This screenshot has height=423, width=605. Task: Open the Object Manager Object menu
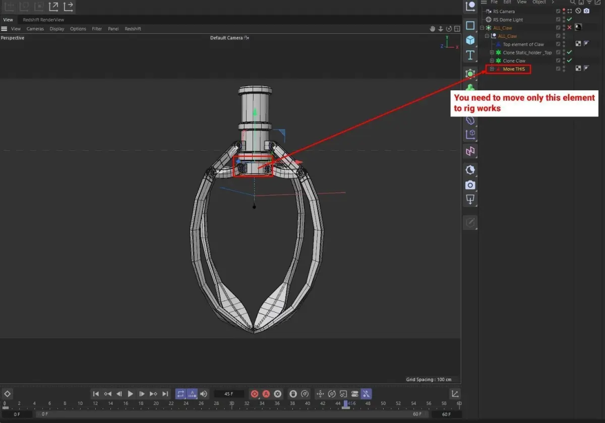coord(539,2)
